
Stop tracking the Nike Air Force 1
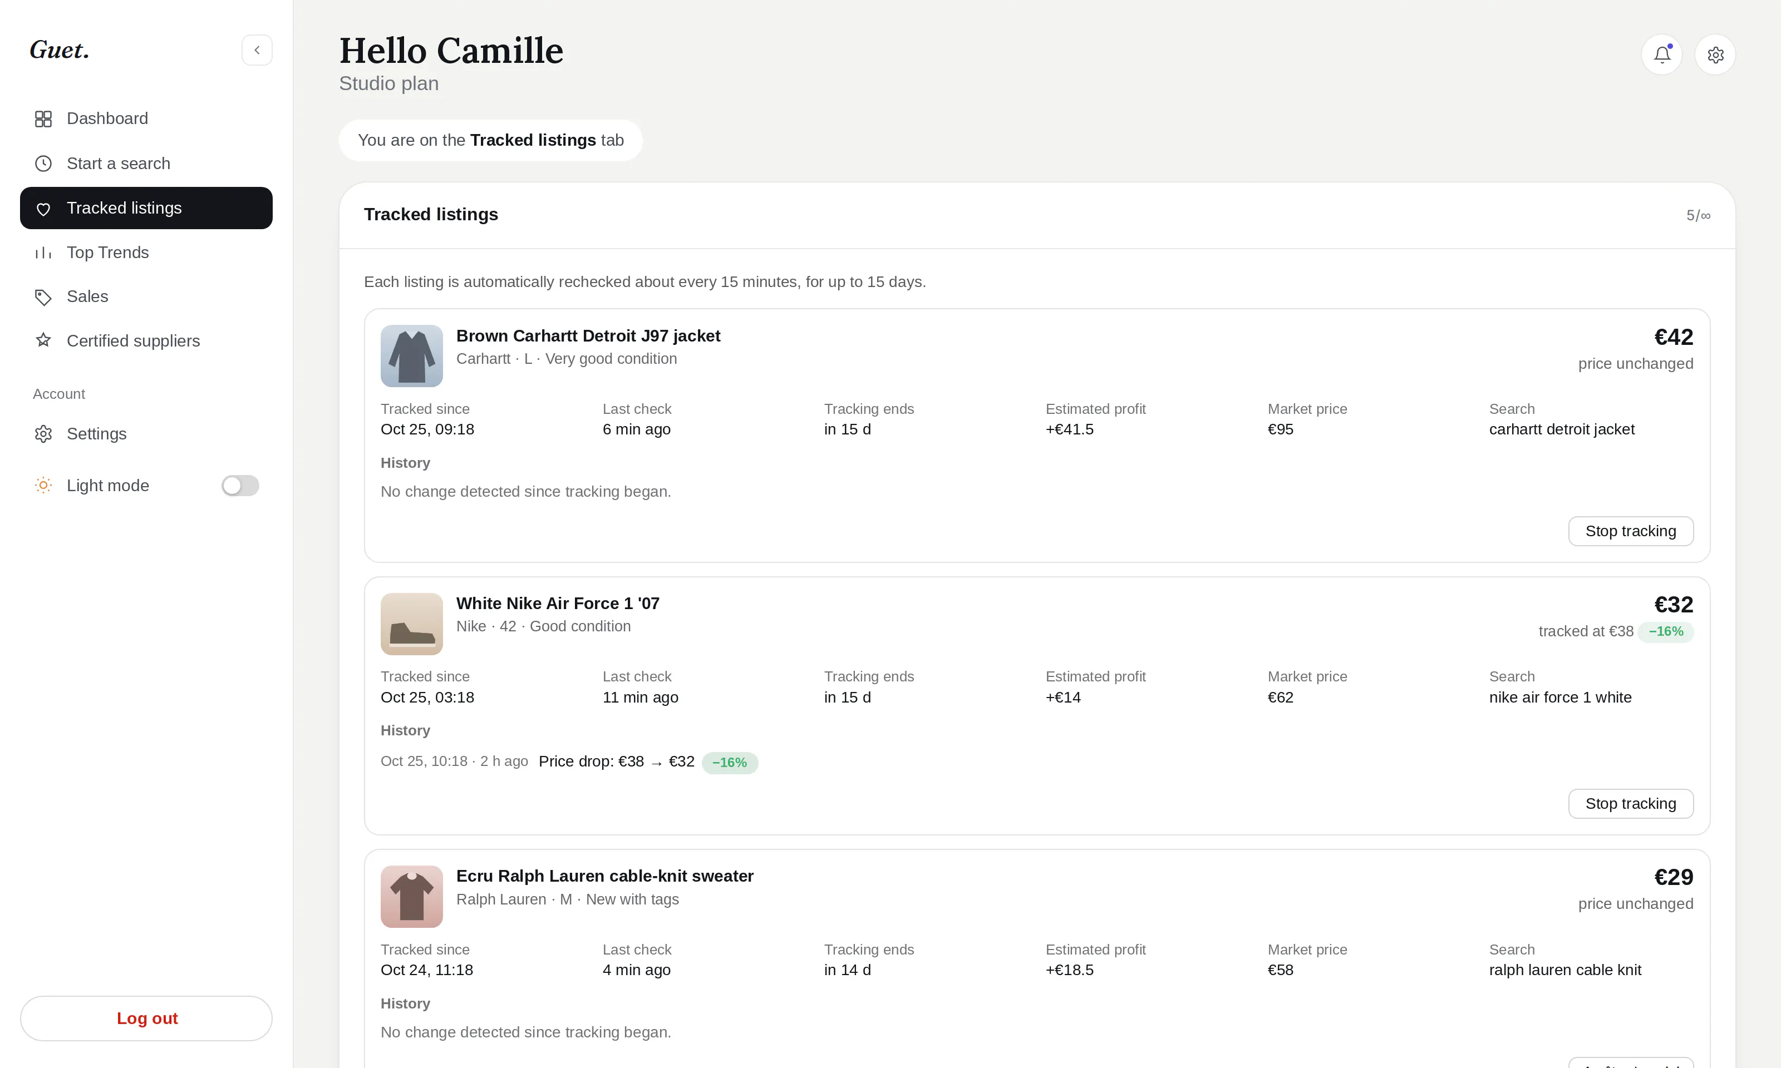tap(1631, 804)
